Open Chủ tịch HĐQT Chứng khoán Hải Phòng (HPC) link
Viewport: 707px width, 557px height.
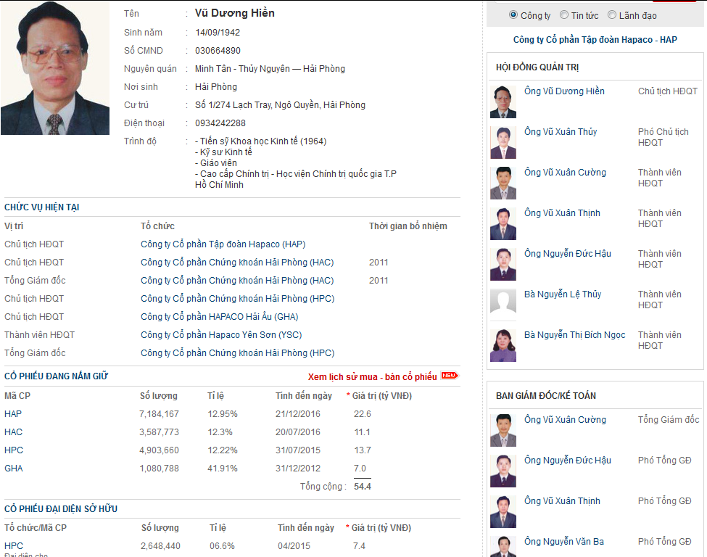click(x=238, y=298)
